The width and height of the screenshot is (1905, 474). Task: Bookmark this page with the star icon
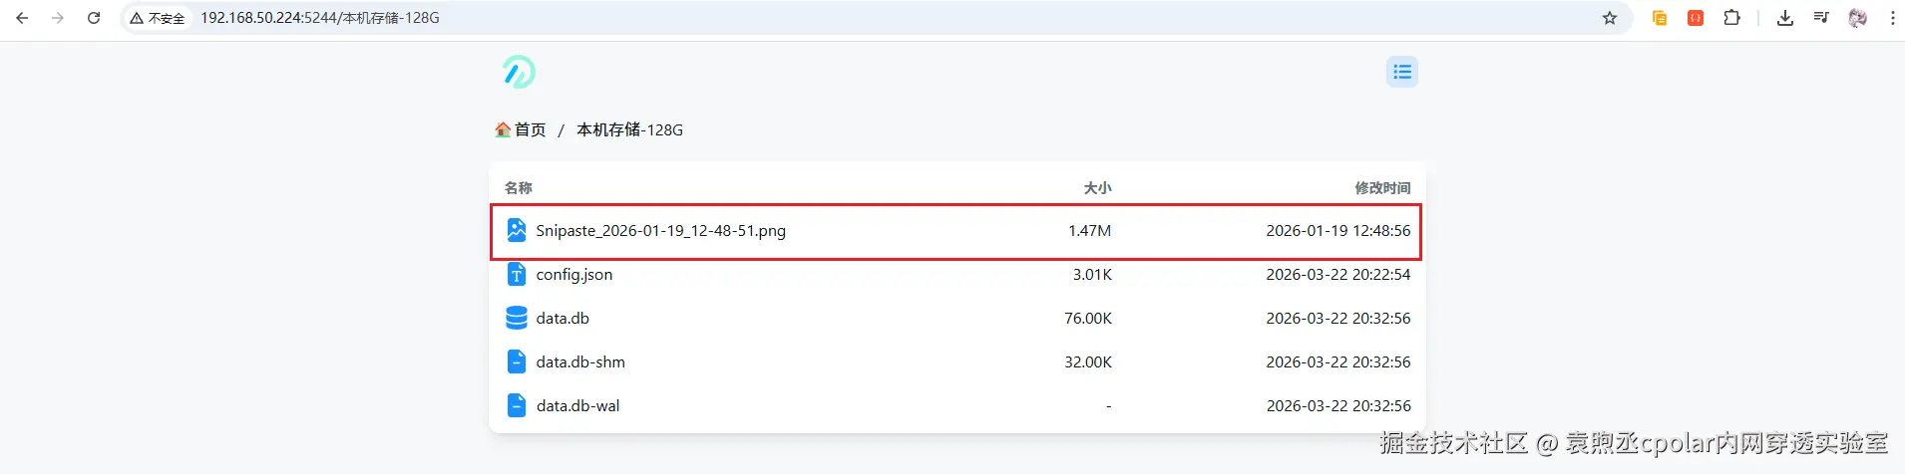(1610, 18)
